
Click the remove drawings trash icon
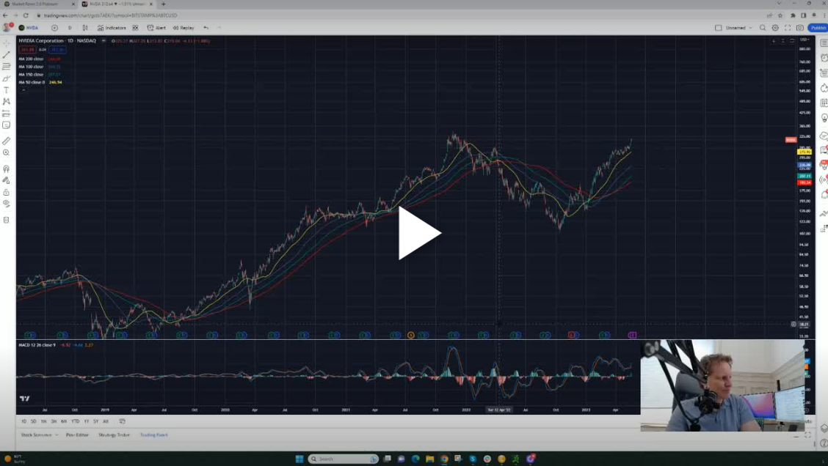point(7,220)
